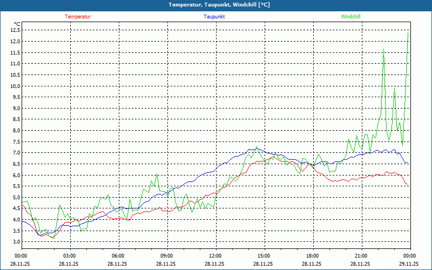Click the green Windchill spike near 11.7
The width and height of the screenshot is (432, 270).
coord(383,49)
